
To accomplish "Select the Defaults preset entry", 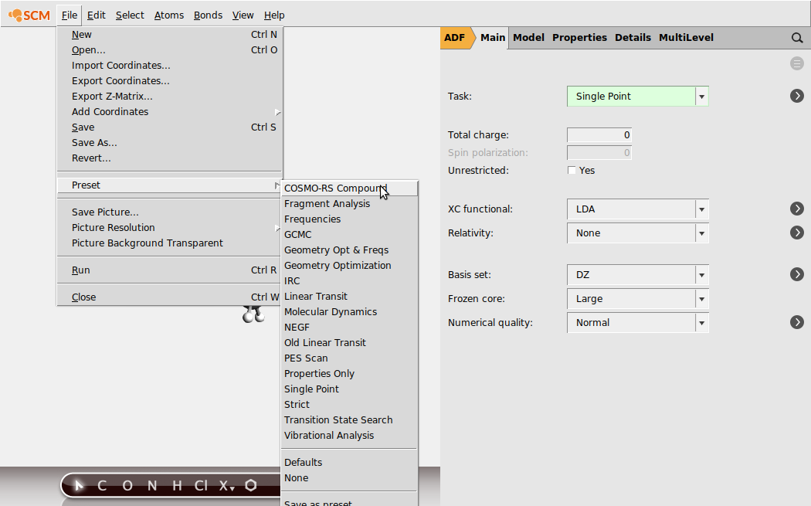I will pos(349,463).
